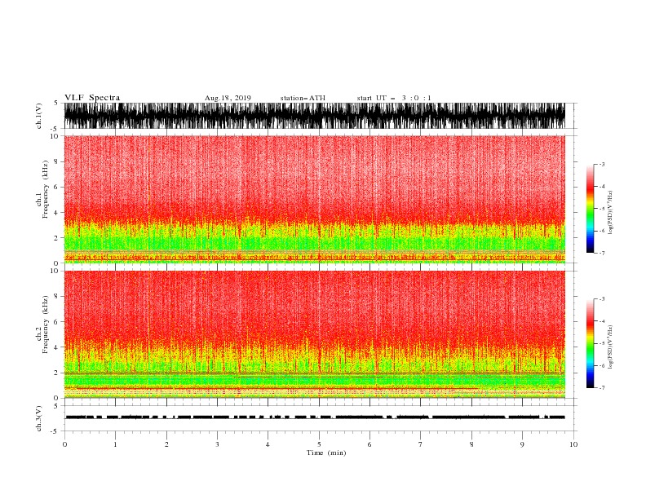Click the ch.1 waveform plot
The width and height of the screenshot is (646, 499).
click(315, 116)
